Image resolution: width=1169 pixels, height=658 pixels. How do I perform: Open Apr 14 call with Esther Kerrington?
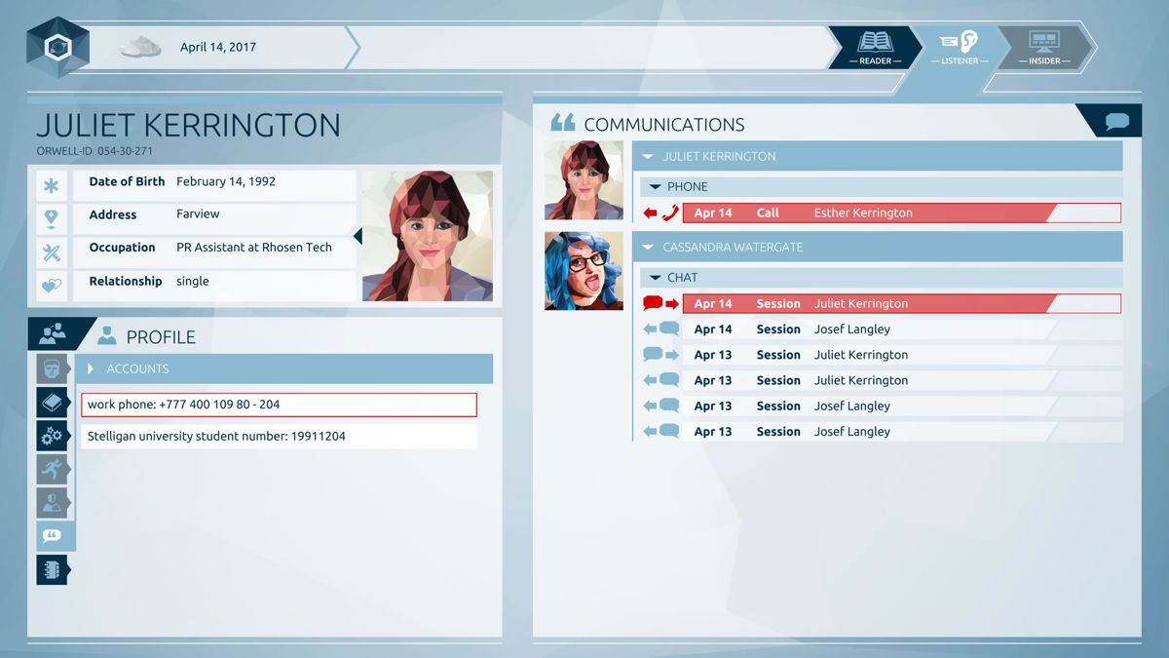[901, 213]
